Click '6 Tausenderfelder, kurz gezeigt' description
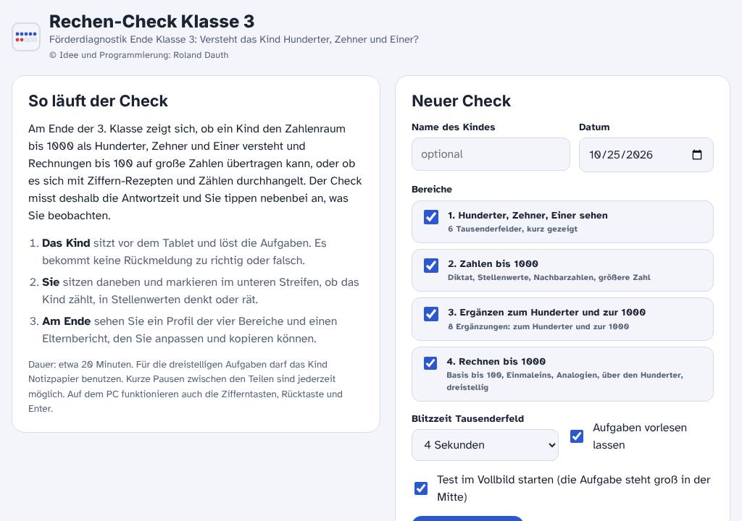This screenshot has width=742, height=521. 512,229
